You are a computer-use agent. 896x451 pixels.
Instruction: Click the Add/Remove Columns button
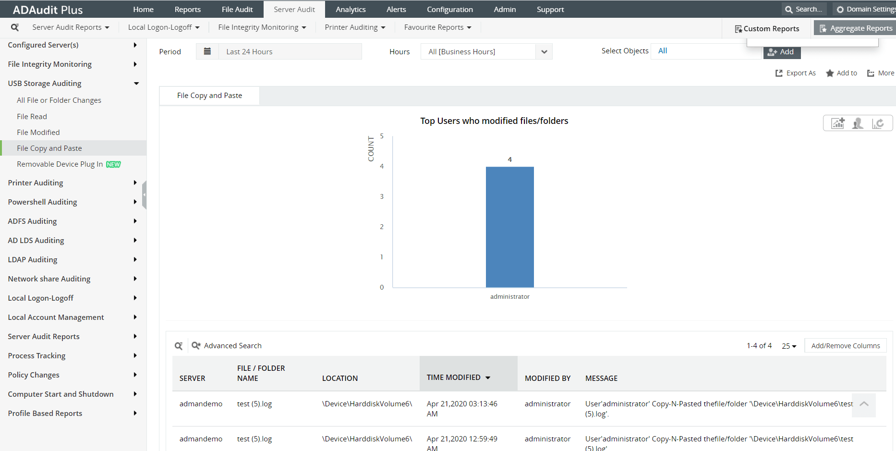click(x=846, y=346)
